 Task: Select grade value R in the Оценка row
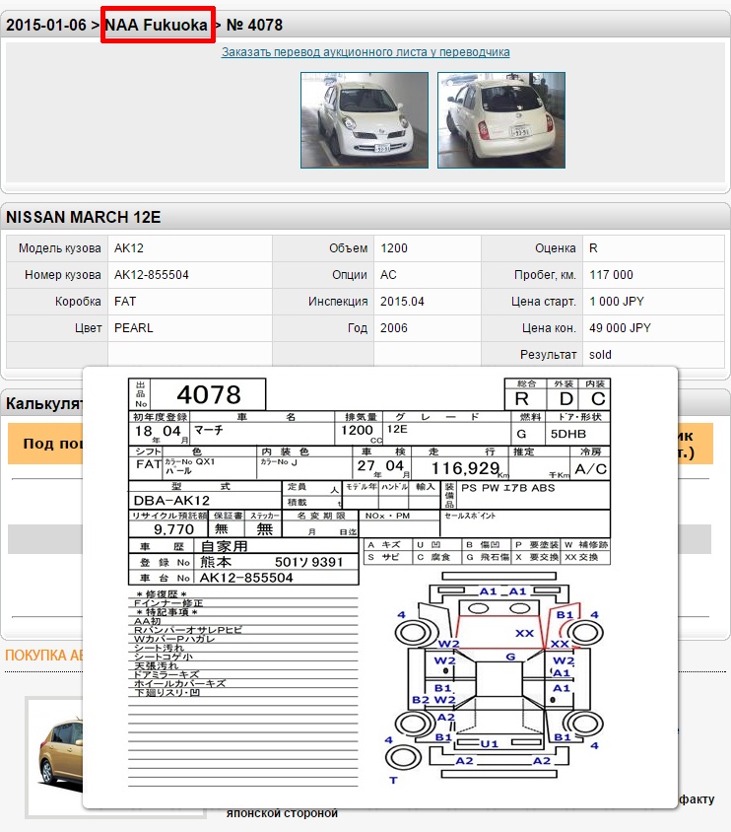[x=593, y=248]
